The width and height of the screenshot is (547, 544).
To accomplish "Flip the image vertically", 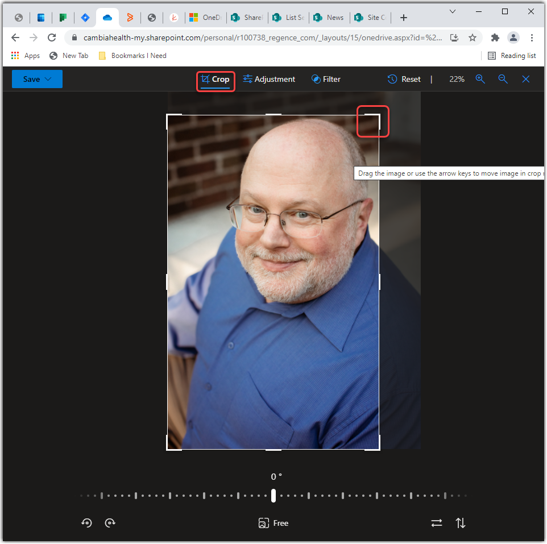I will click(x=460, y=522).
